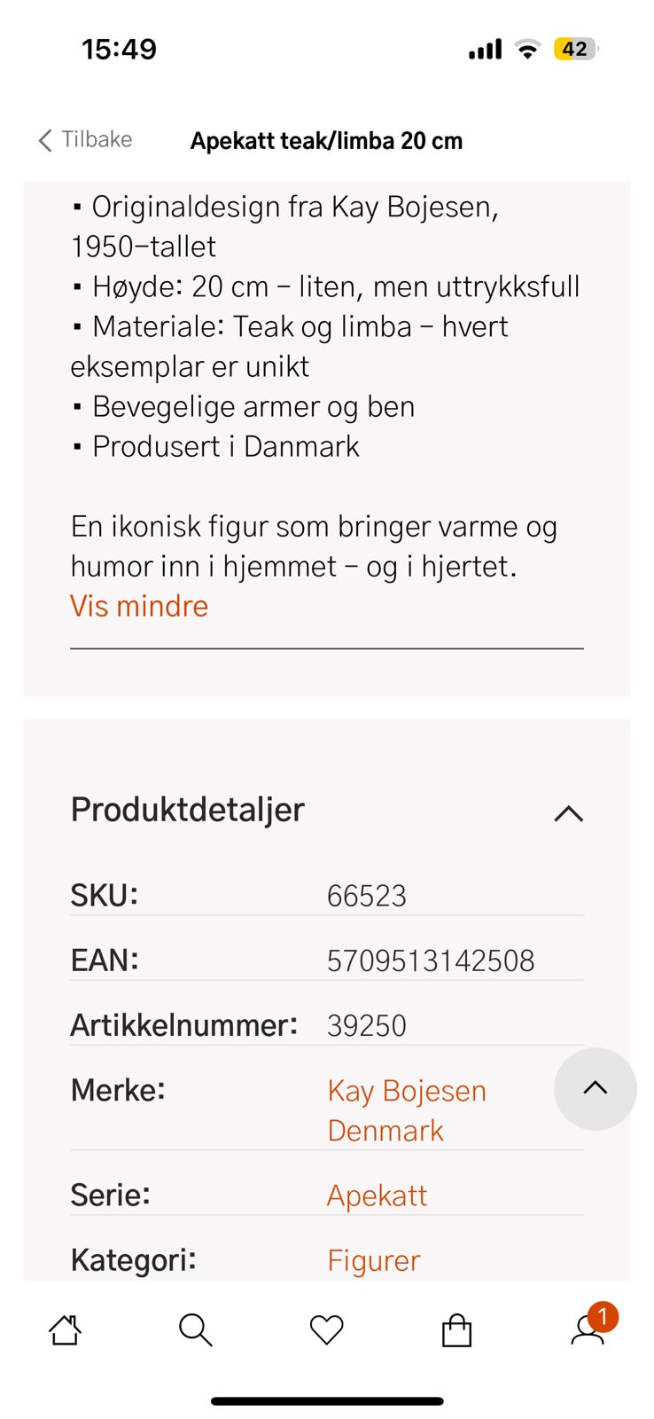Screen dimensions: 654x1419
Task: Collapse description with Vis mindre
Action: pyautogui.click(x=139, y=607)
